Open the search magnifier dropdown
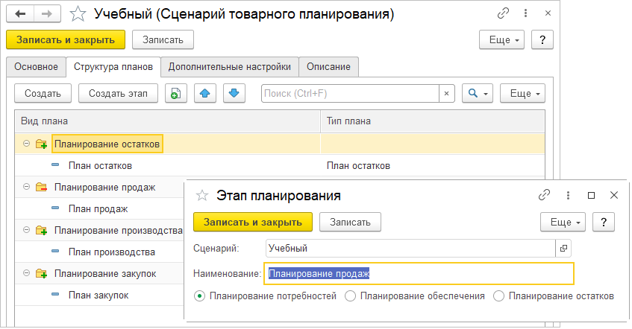Screen dimensions: 632x329 477,93
